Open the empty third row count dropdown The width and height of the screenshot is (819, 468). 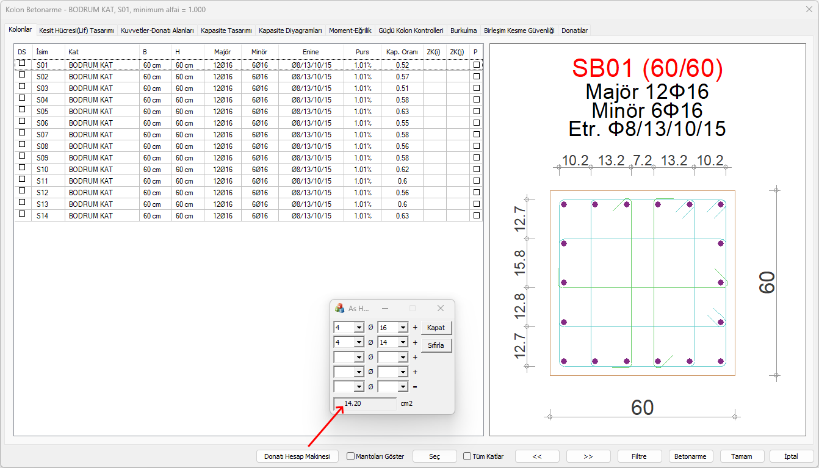pyautogui.click(x=358, y=357)
